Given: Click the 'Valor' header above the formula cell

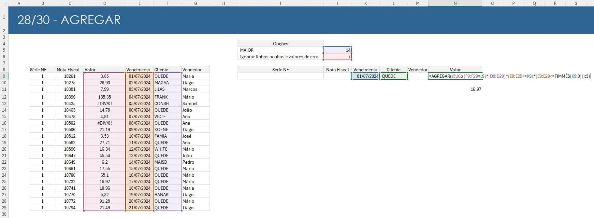Looking at the screenshot, I should pyautogui.click(x=455, y=70).
